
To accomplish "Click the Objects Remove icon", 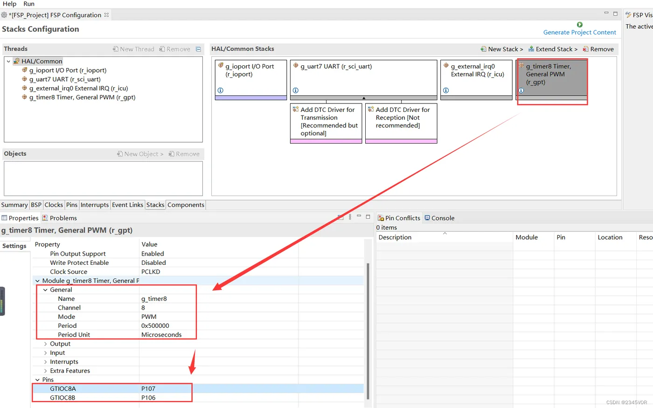I will tap(171, 154).
